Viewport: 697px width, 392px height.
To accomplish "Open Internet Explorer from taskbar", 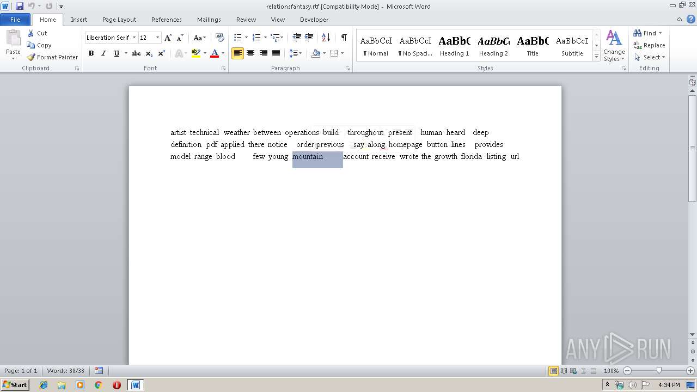I will coord(44,385).
